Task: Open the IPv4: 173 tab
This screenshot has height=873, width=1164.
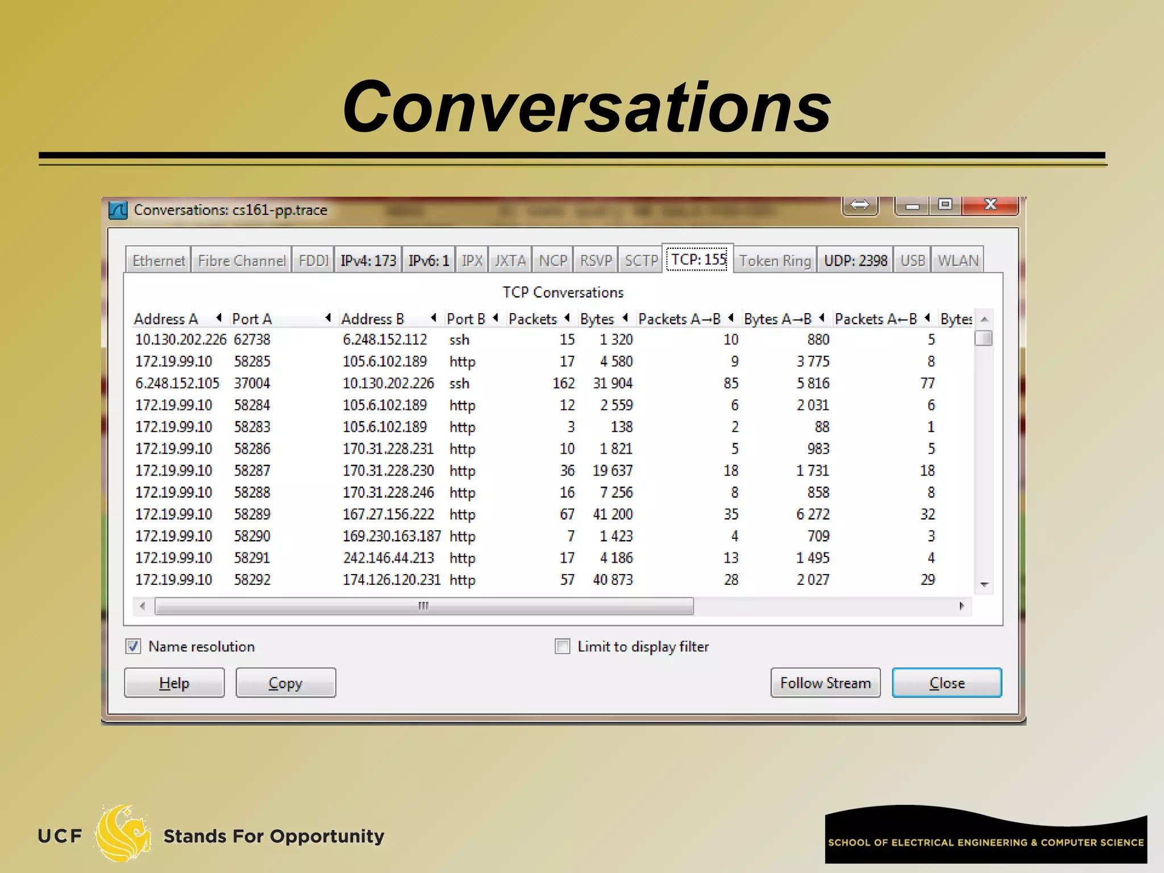Action: 368,260
